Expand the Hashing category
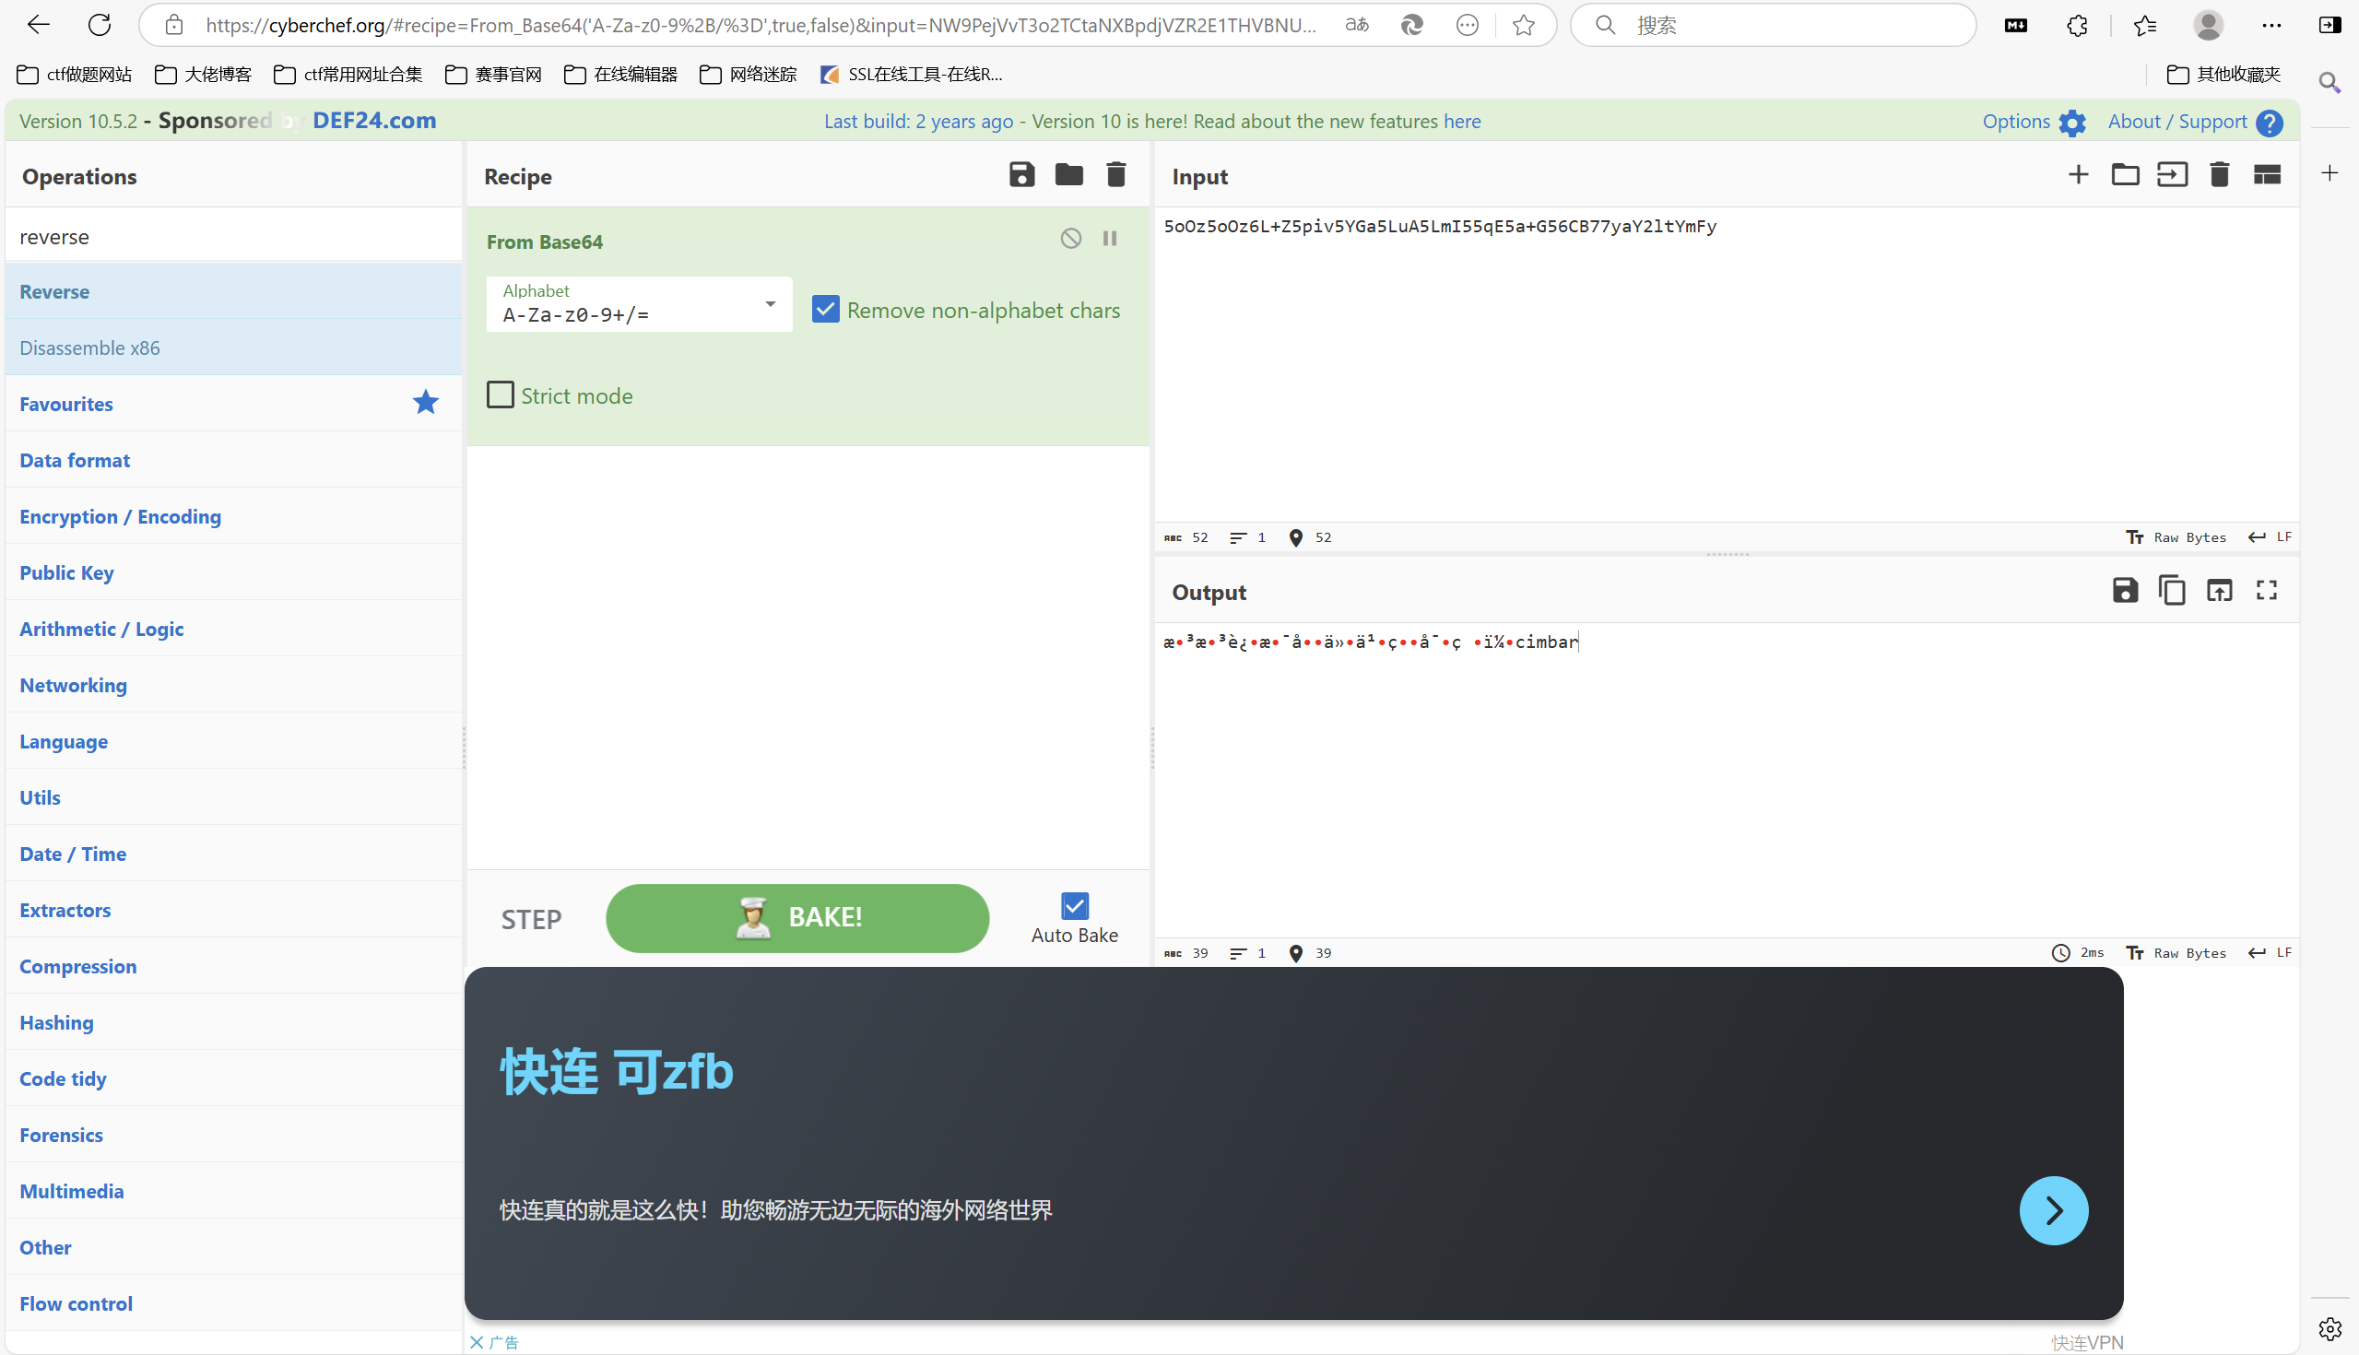Image resolution: width=2359 pixels, height=1355 pixels. click(233, 1023)
